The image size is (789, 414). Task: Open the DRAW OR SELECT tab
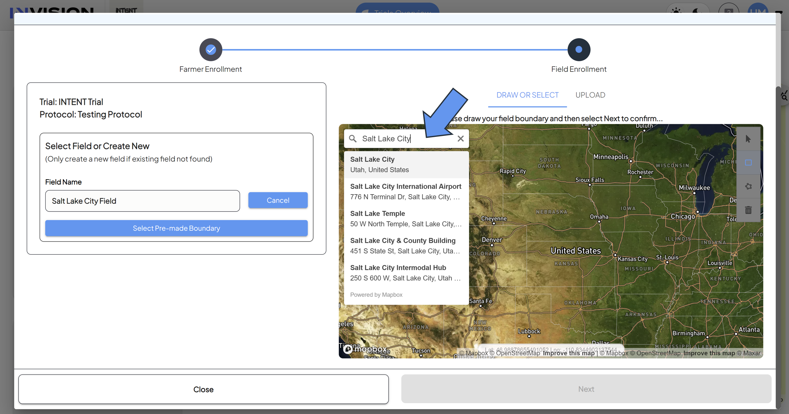(x=527, y=95)
